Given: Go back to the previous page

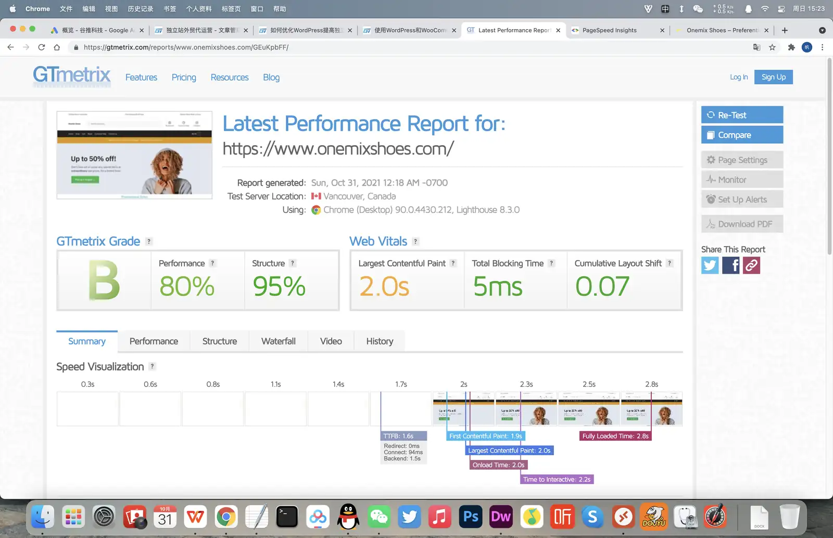Looking at the screenshot, I should click(10, 47).
